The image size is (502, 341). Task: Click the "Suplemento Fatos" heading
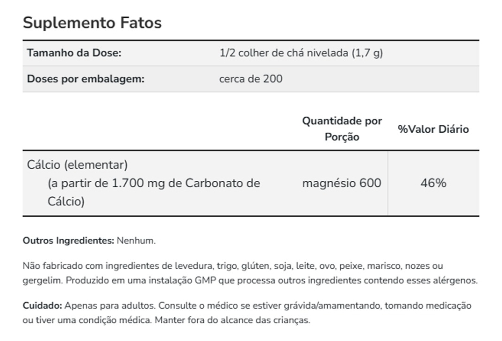click(92, 23)
